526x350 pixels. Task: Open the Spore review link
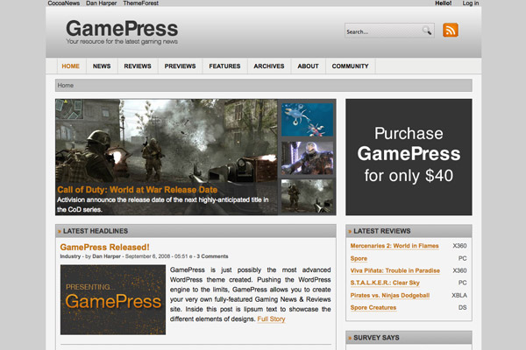point(359,259)
